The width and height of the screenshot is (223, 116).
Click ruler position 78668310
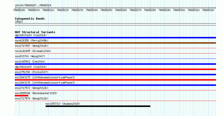[194, 10]
